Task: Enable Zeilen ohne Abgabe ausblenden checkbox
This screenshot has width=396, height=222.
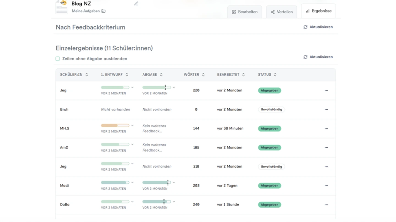Action: point(58,59)
